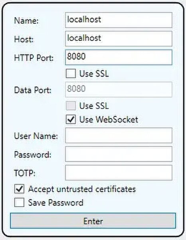Image resolution: width=186 pixels, height=240 pixels.
Task: Click the 'Host:' label text
Action: tap(24, 39)
